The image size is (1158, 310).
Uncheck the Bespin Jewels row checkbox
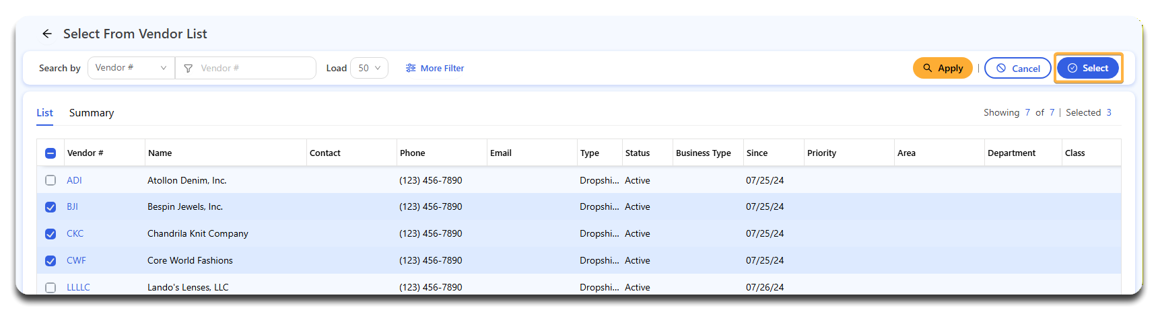click(x=50, y=207)
